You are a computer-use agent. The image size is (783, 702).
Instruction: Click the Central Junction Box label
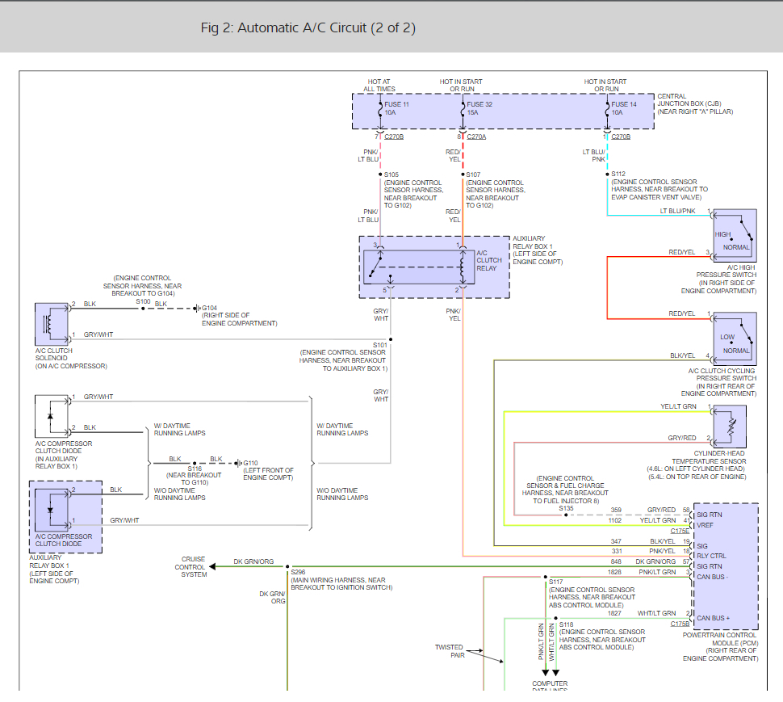[x=694, y=104]
